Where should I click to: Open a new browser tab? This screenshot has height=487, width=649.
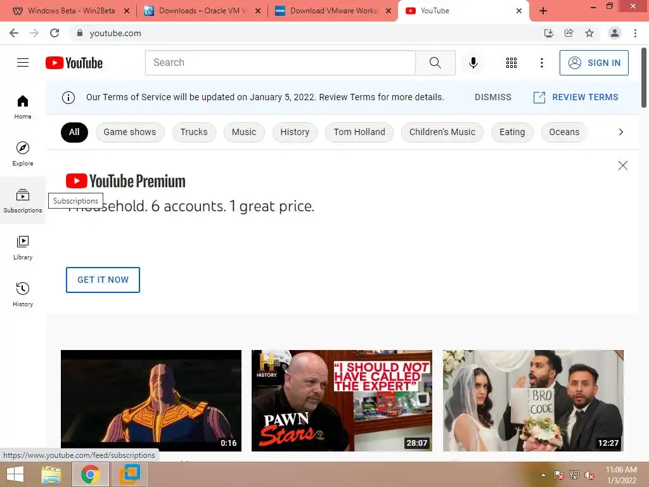543,11
